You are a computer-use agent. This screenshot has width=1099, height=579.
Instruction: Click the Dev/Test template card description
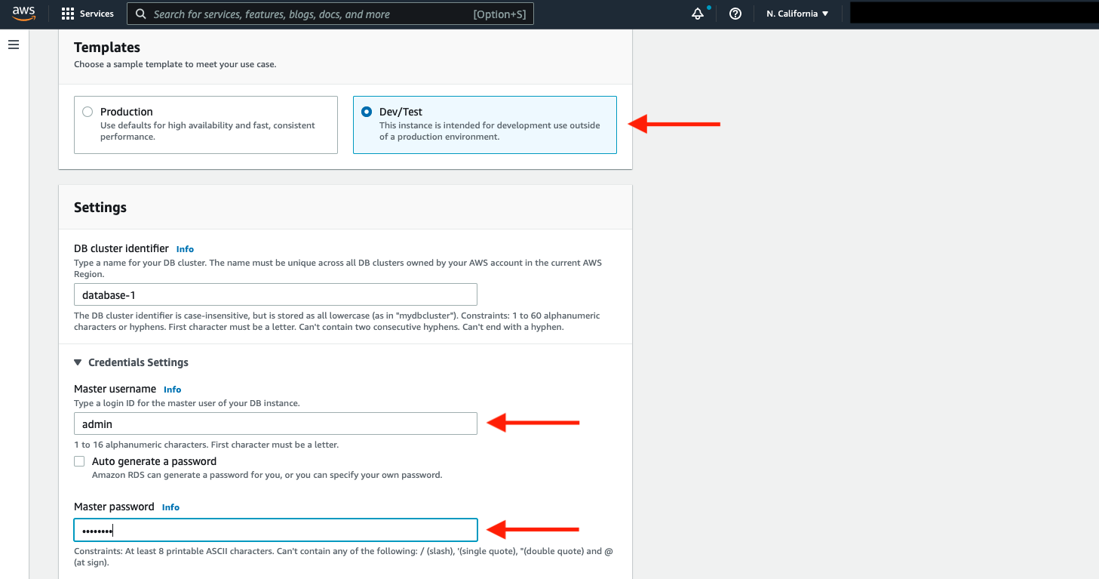click(490, 131)
